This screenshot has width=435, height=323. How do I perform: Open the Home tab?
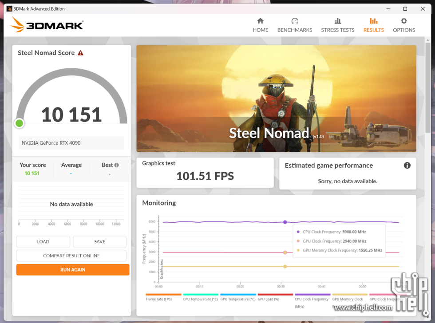(260, 25)
